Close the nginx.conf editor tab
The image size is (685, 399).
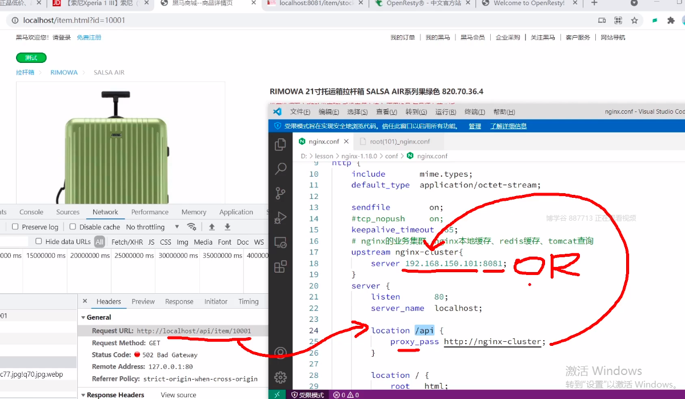(346, 141)
